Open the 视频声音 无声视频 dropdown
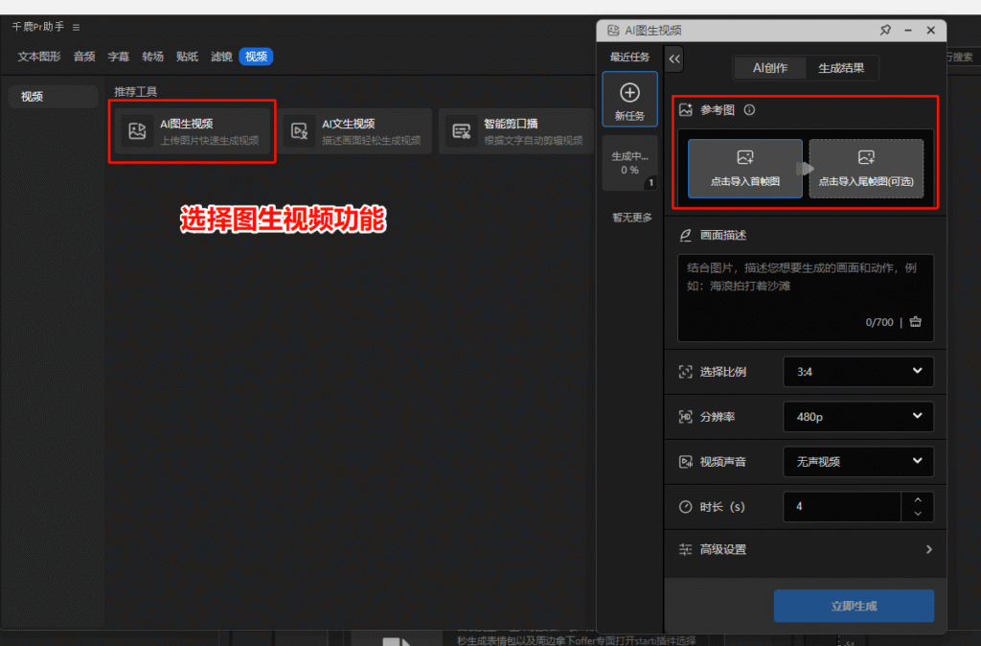The image size is (981, 646). coord(857,461)
